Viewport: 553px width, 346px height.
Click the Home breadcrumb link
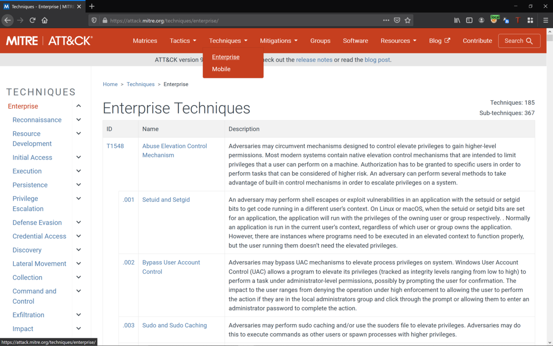click(110, 84)
